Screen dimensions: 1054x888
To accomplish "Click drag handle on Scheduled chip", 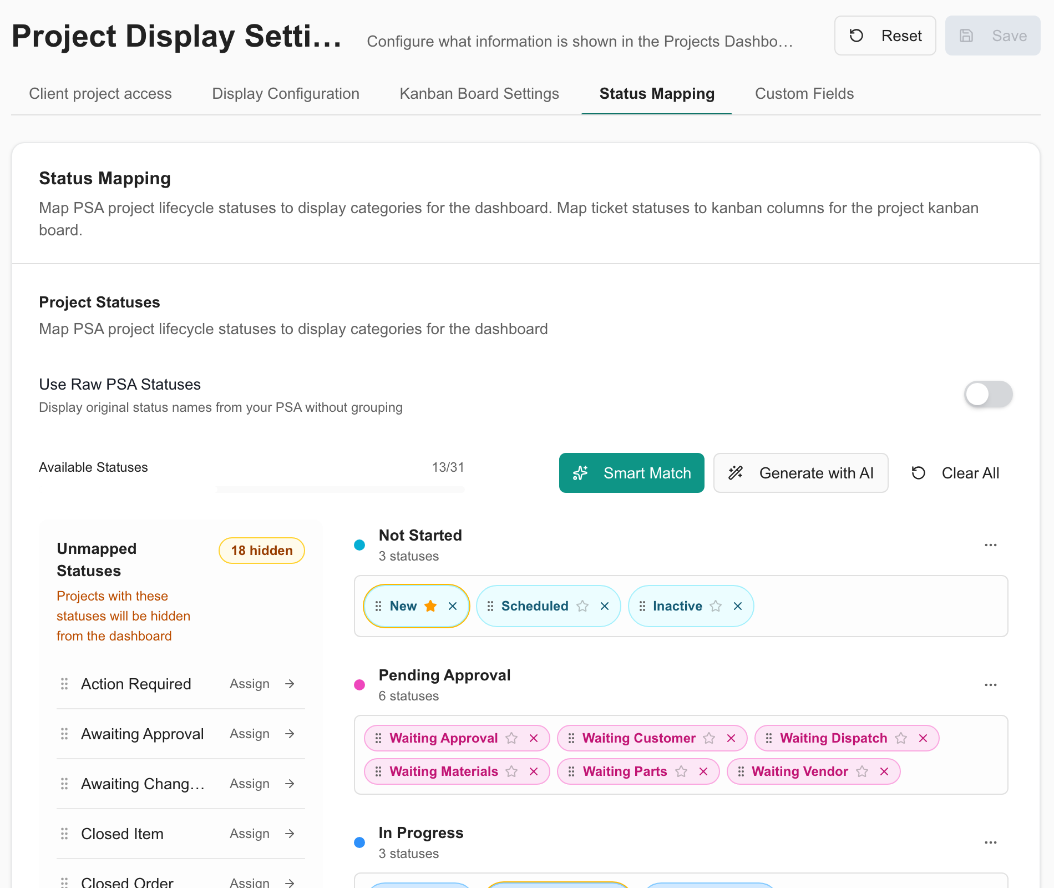I will click(x=490, y=606).
